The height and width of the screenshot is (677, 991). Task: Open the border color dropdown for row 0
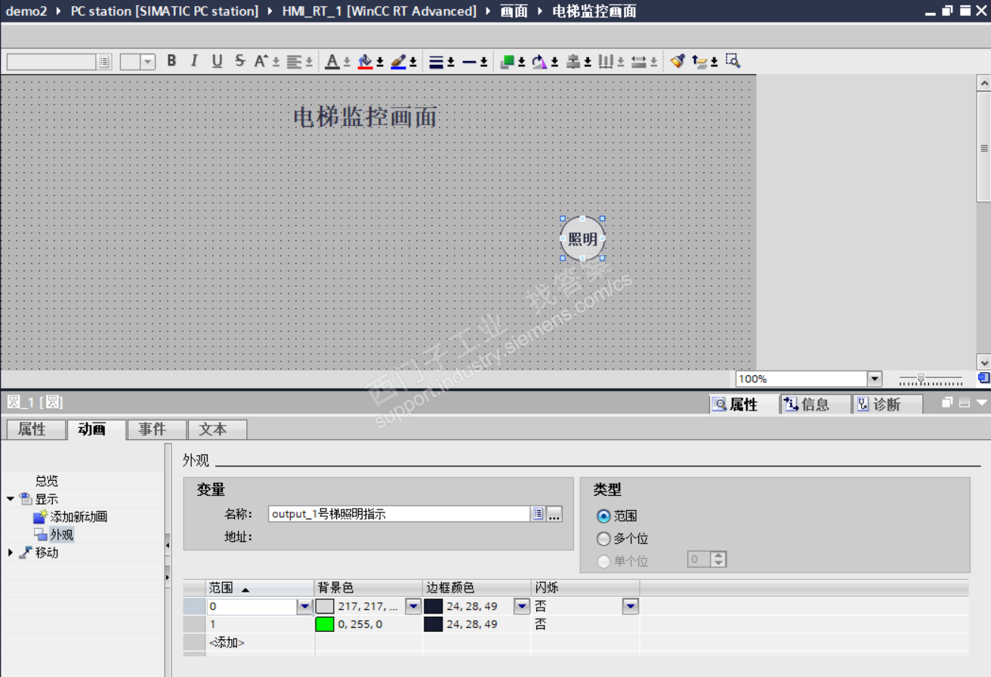522,606
